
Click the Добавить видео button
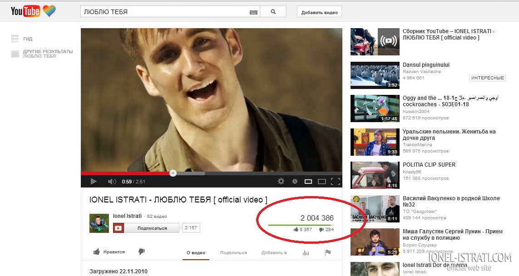pyautogui.click(x=319, y=12)
